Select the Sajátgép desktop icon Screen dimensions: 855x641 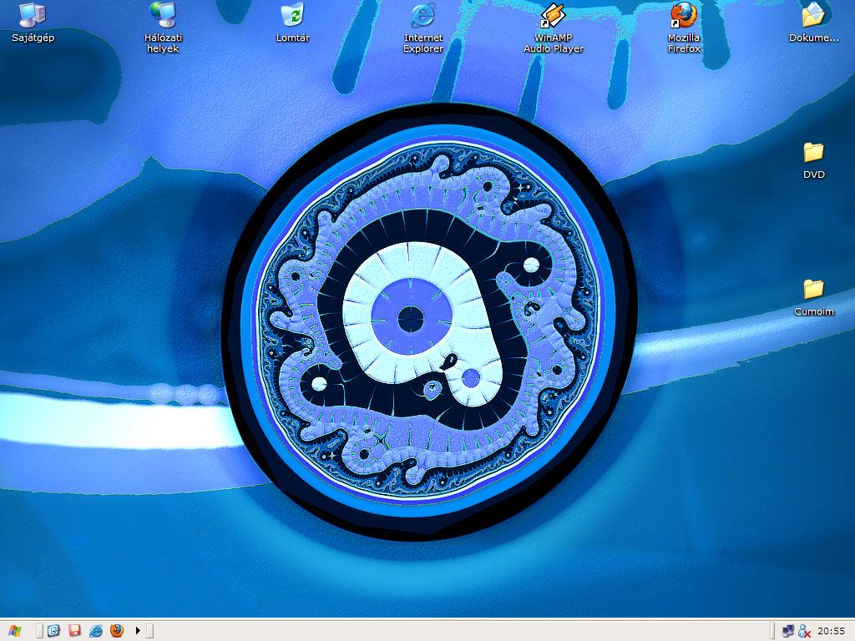[x=33, y=23]
